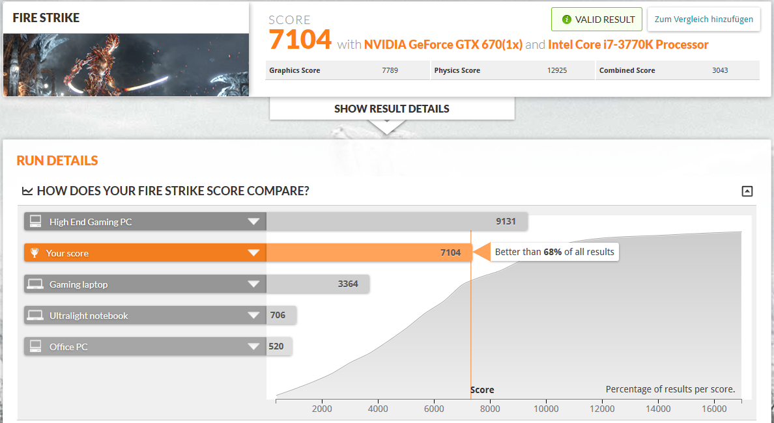Click the Better than 68% tooltip

click(x=554, y=252)
